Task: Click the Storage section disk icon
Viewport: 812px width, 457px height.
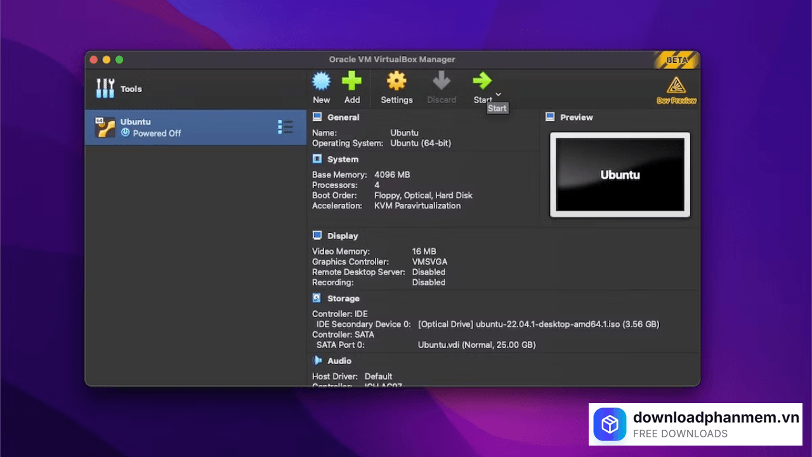Action: (317, 298)
